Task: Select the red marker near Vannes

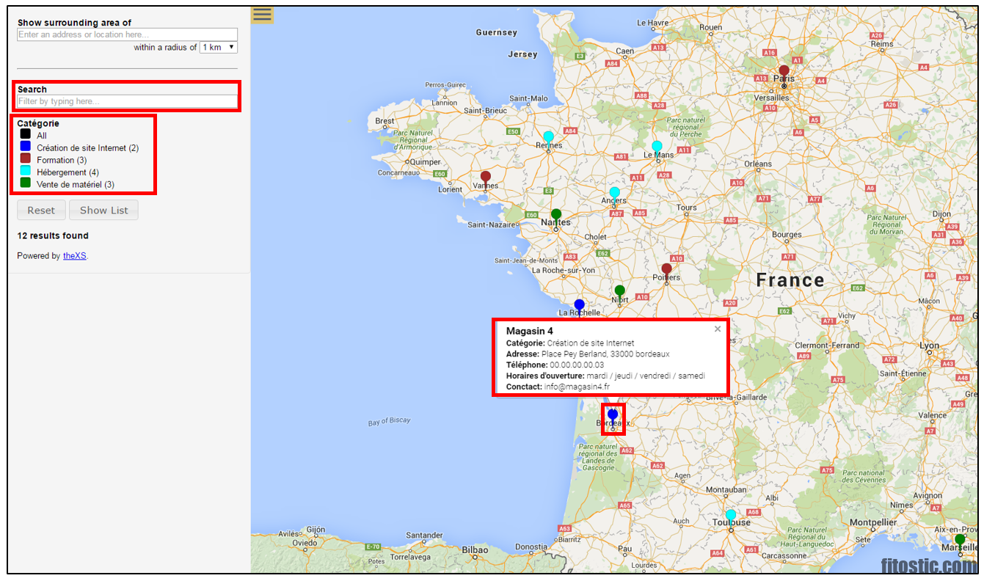Action: (485, 176)
